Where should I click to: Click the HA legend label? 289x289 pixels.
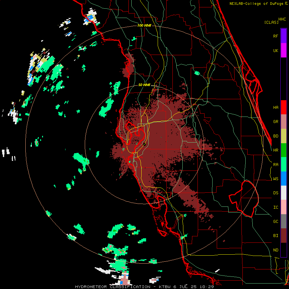276,107
